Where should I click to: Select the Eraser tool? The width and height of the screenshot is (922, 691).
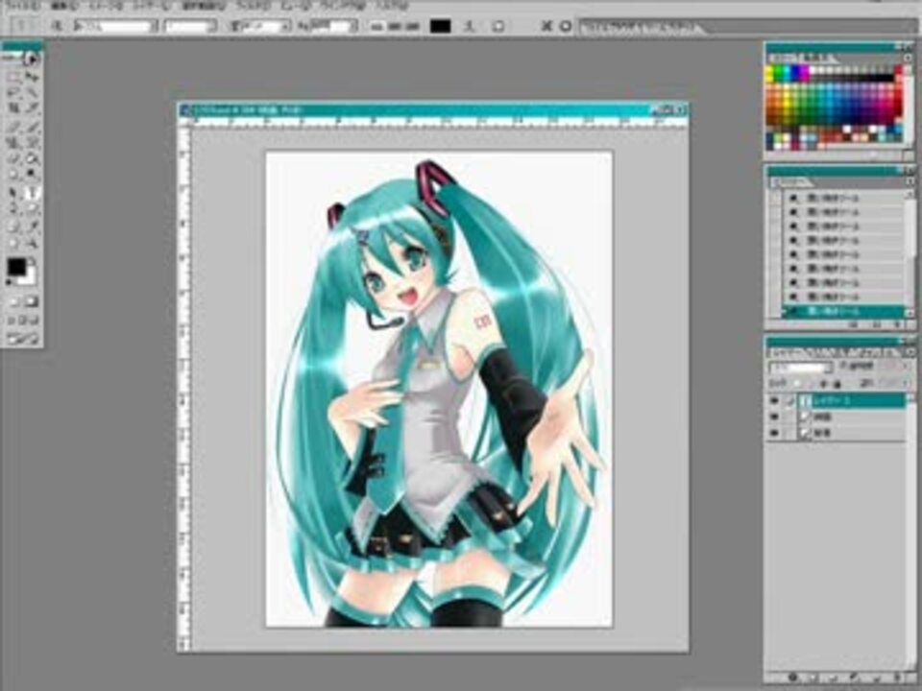[13, 157]
